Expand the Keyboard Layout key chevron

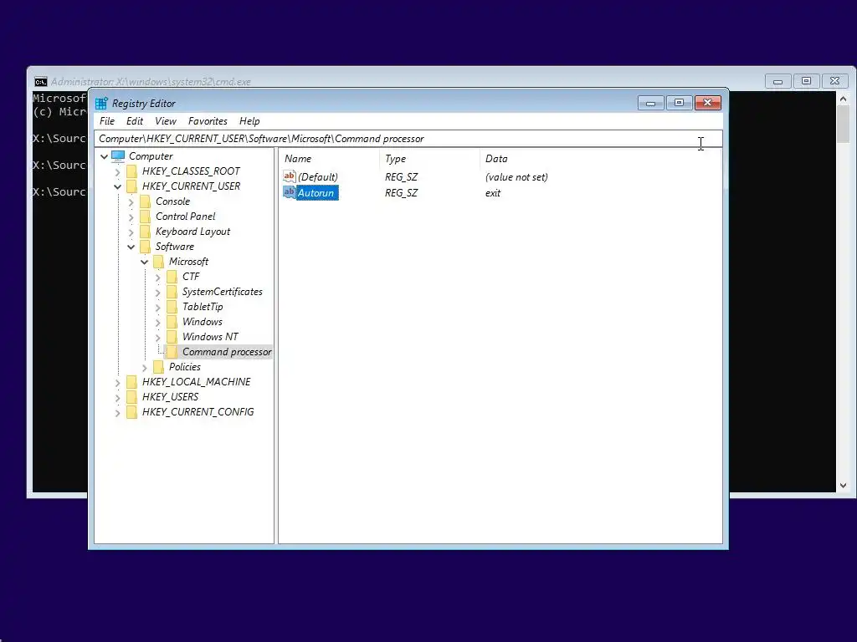131,232
